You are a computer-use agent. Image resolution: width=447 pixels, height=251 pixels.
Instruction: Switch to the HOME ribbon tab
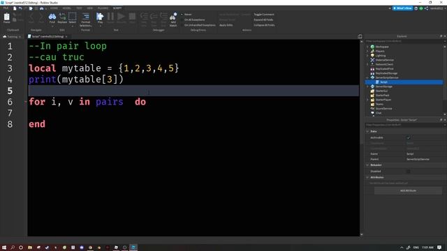click(x=54, y=8)
